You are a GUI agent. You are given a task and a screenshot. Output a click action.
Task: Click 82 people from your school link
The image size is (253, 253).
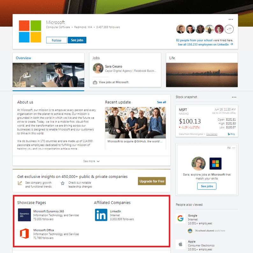194,40
